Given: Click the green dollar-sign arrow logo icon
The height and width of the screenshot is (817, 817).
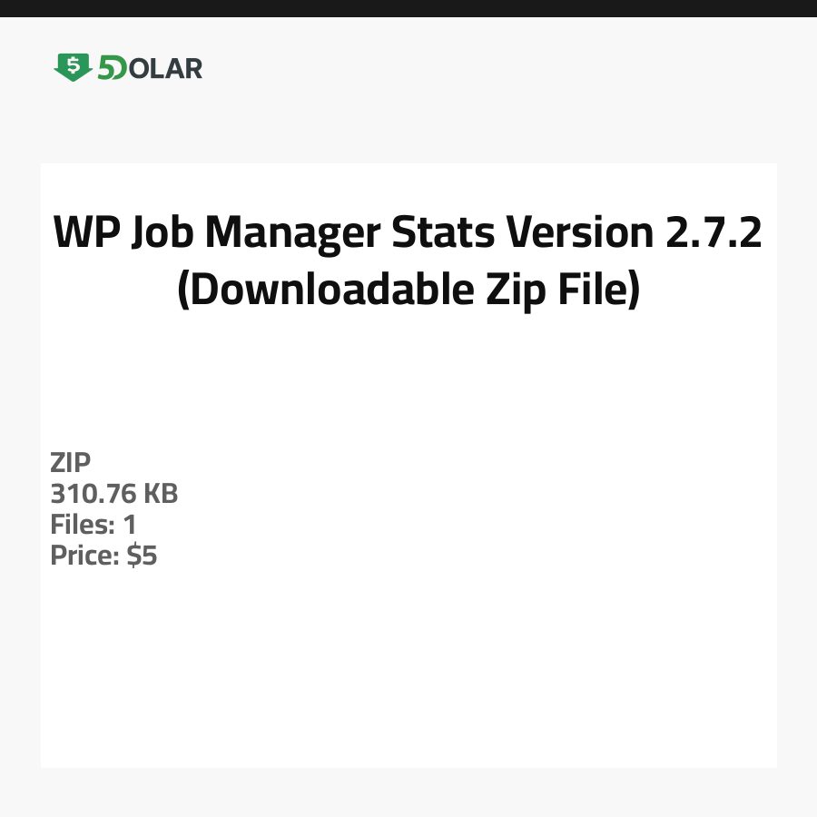Looking at the screenshot, I should [x=73, y=67].
